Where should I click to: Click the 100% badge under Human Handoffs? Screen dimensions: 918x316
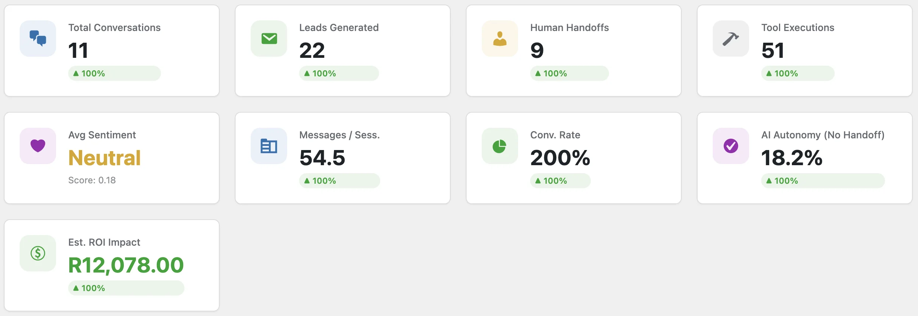[569, 73]
